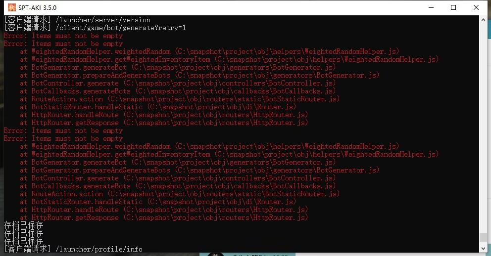
Task: Click the first WeightedRandomHelper.weightedRandom stack line
Action: pyautogui.click(x=209, y=51)
